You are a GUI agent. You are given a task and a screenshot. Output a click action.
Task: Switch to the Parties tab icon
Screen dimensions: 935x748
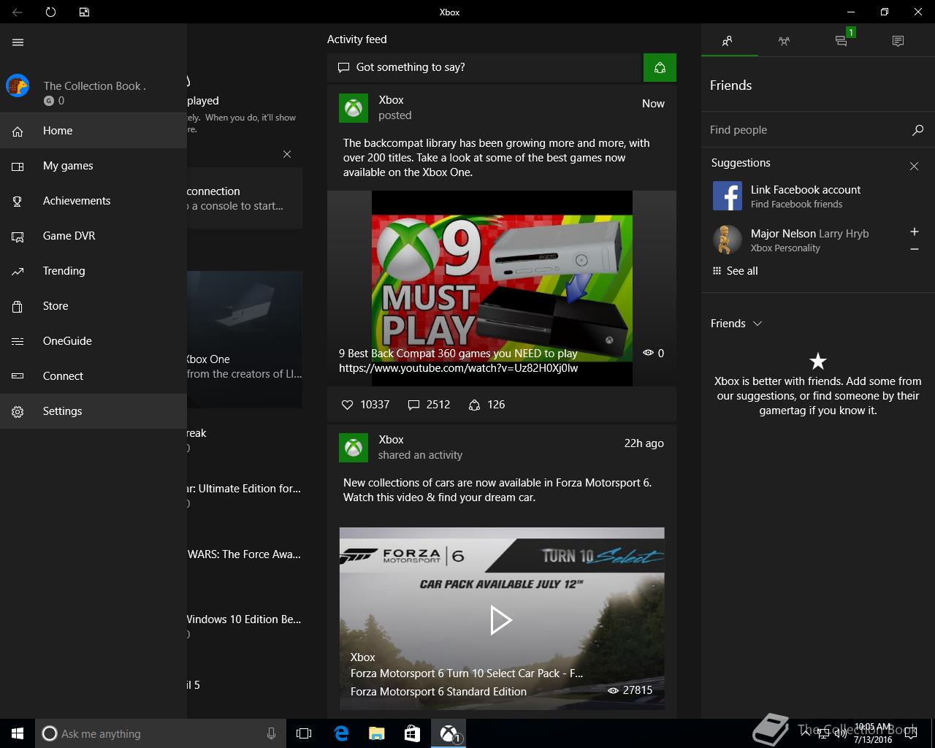coord(784,41)
